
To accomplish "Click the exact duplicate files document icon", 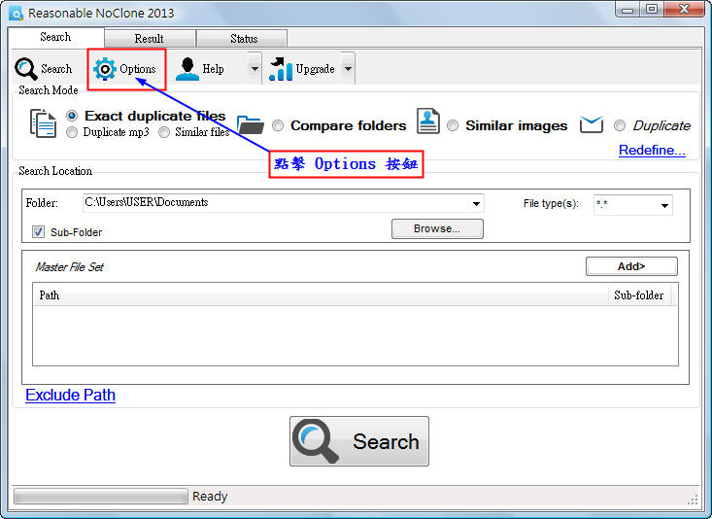I will (43, 123).
